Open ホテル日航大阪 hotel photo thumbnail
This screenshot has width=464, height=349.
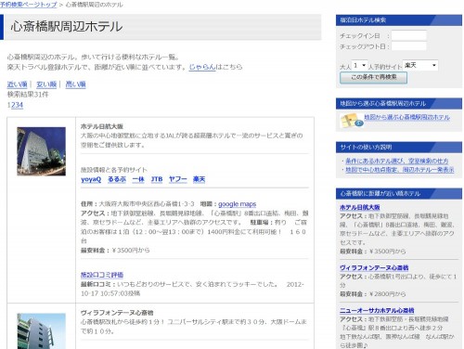point(41,151)
